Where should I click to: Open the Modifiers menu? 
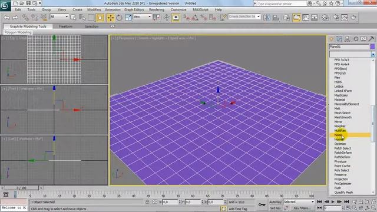[x=94, y=9]
